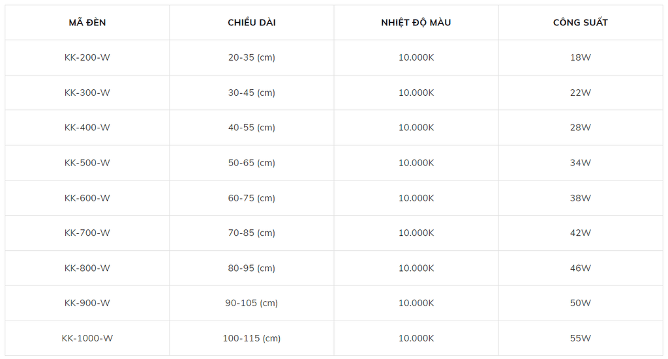
Task: Click the KK-900-W model cell
Action: (87, 303)
